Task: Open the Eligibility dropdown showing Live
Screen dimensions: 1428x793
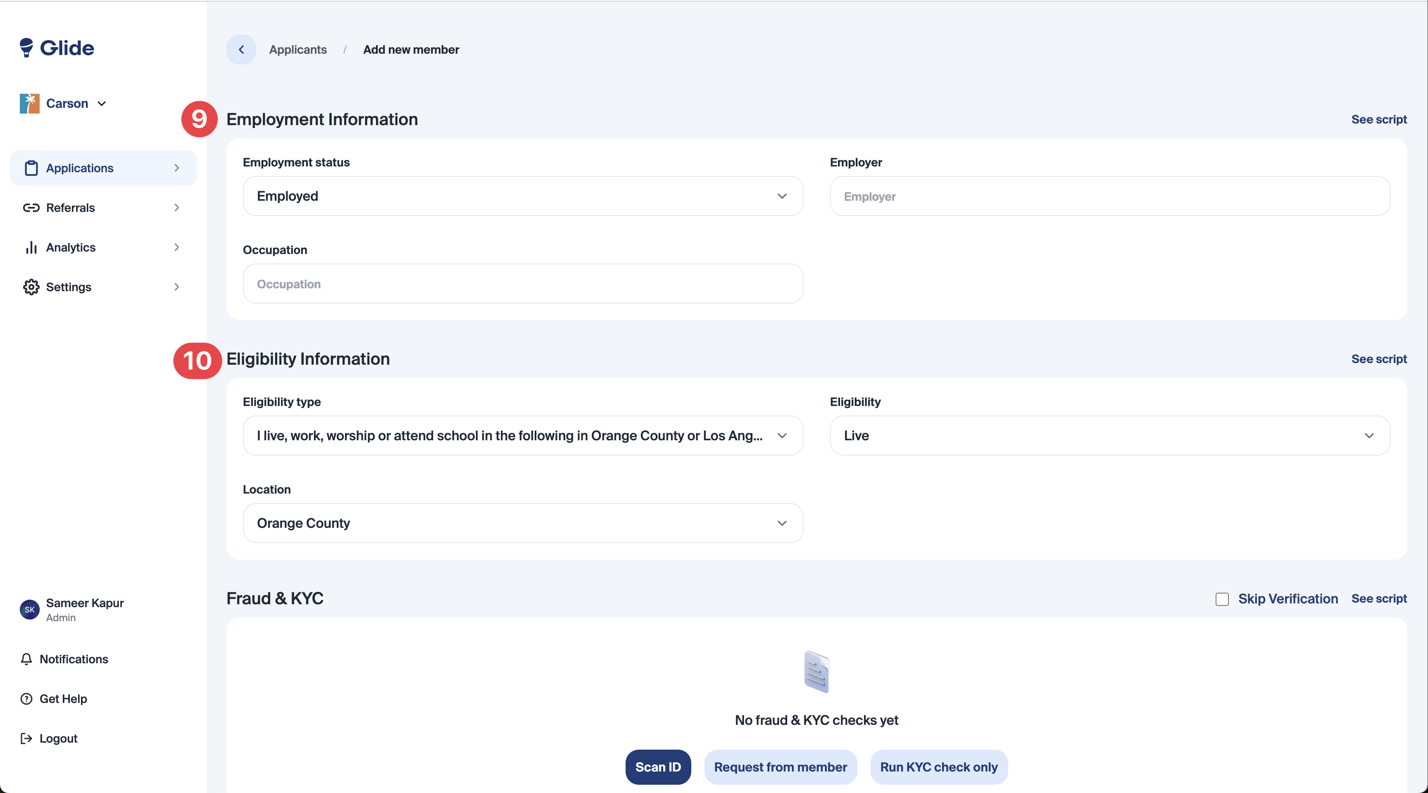Action: click(x=1109, y=436)
